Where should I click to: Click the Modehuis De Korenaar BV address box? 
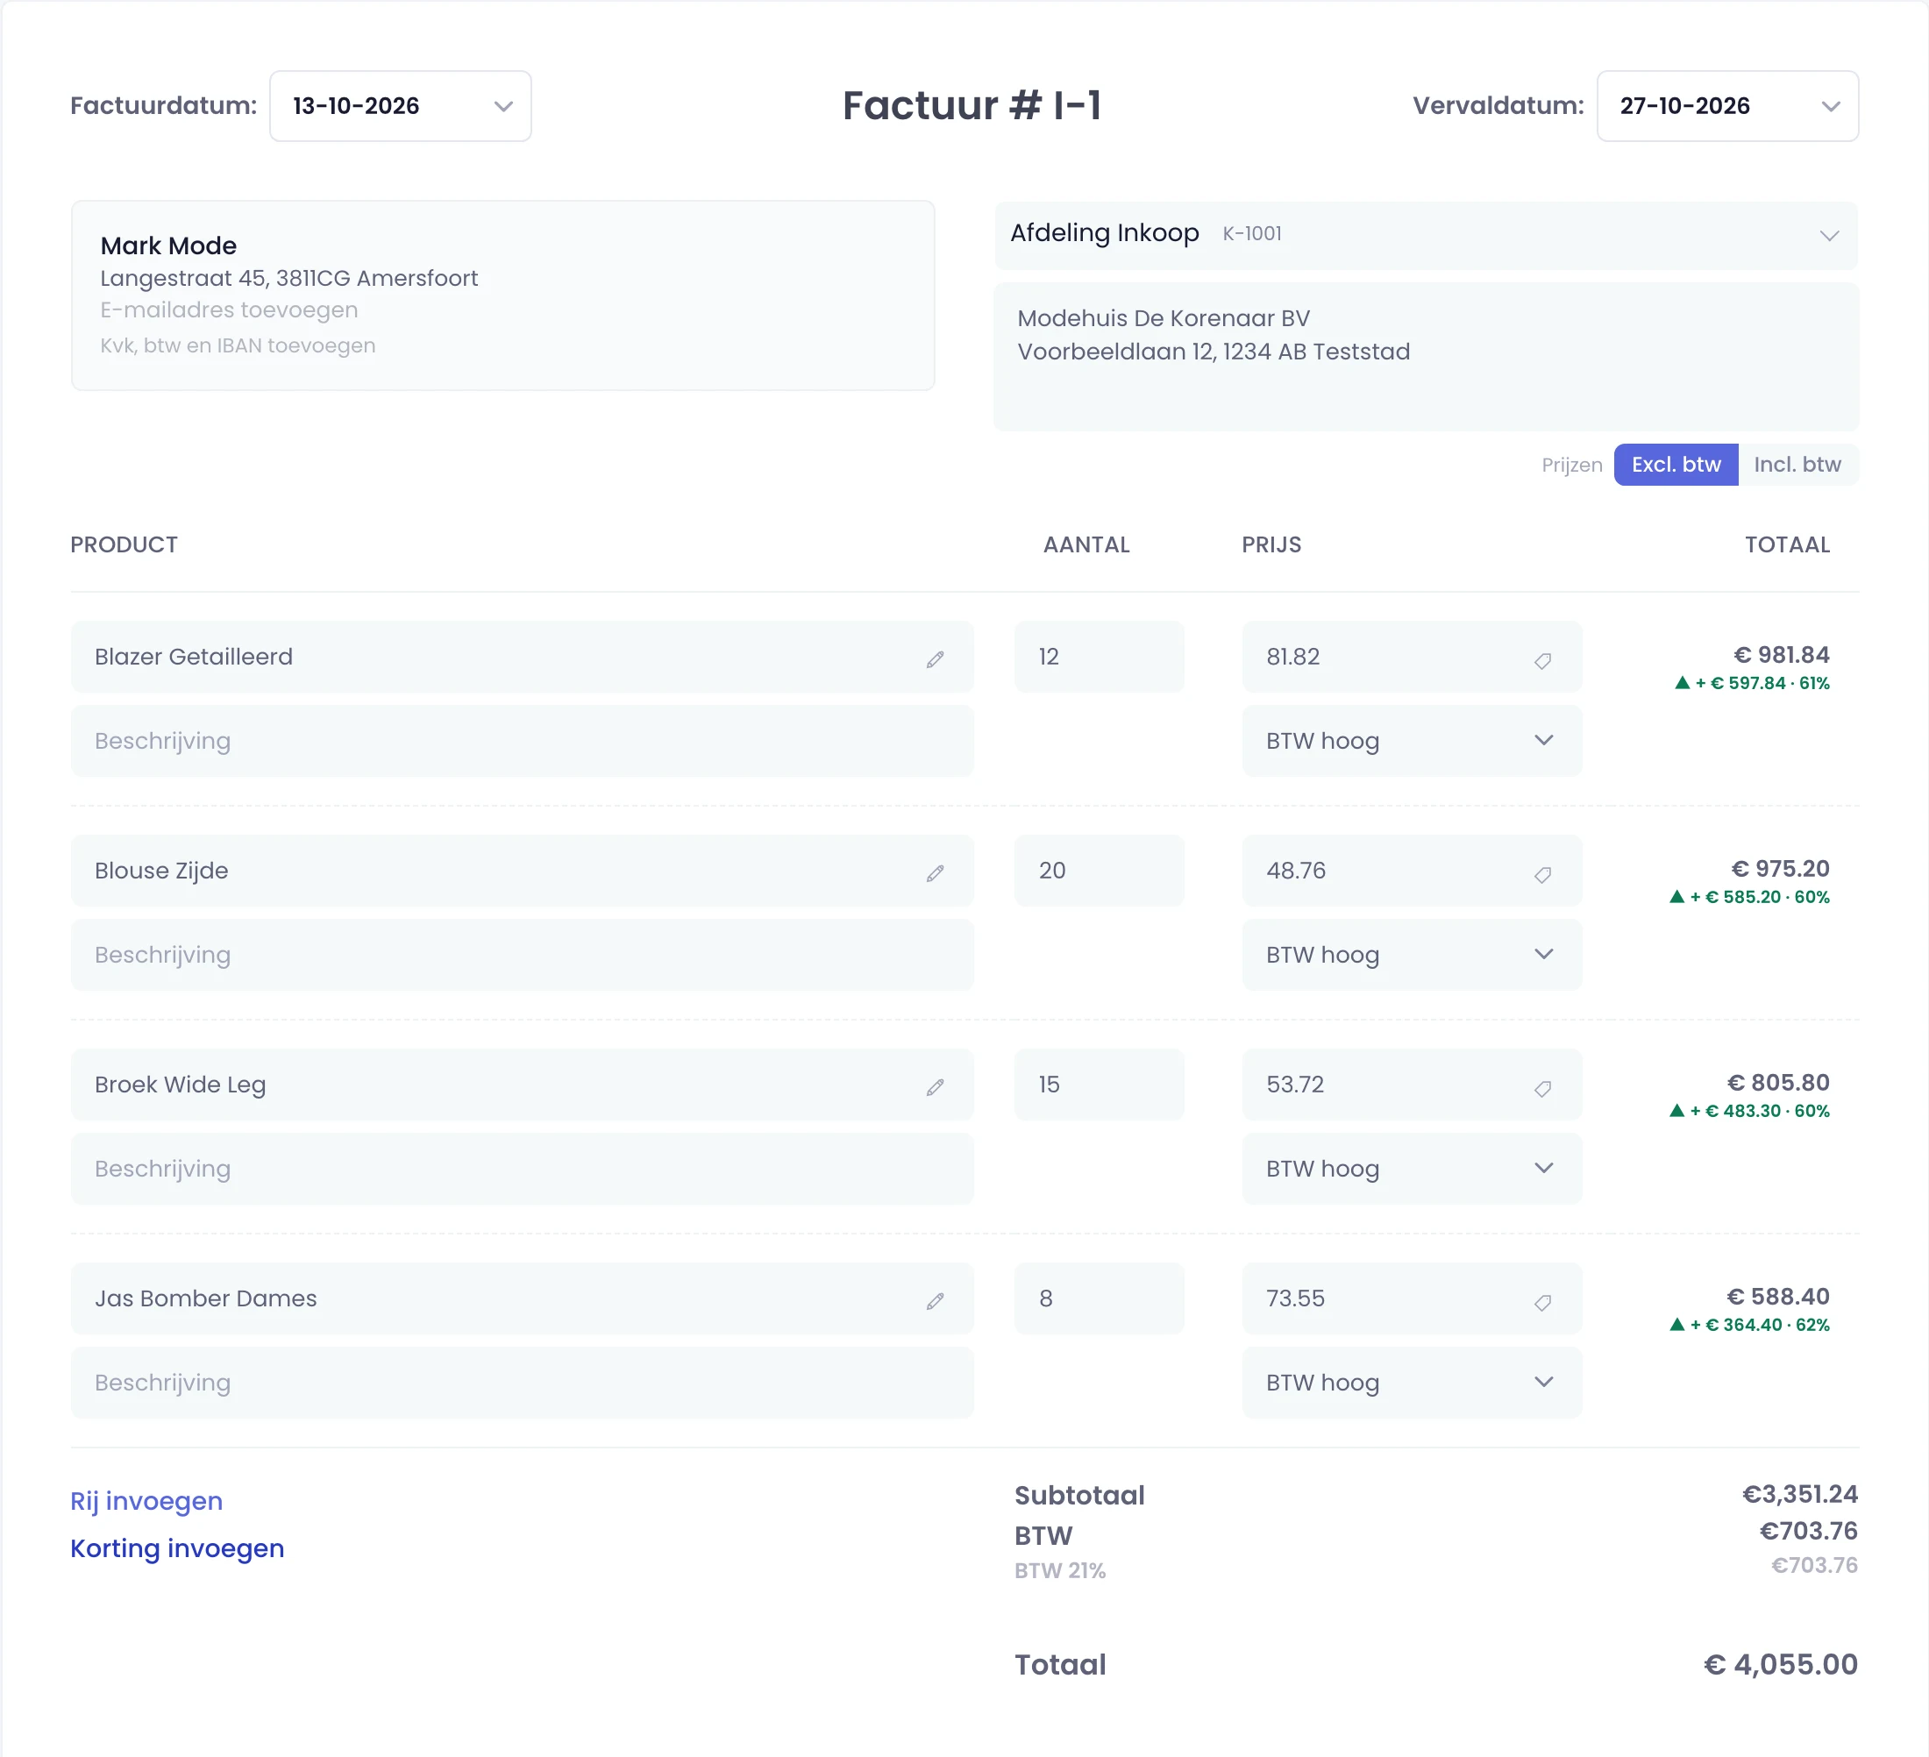pyautogui.click(x=1426, y=356)
